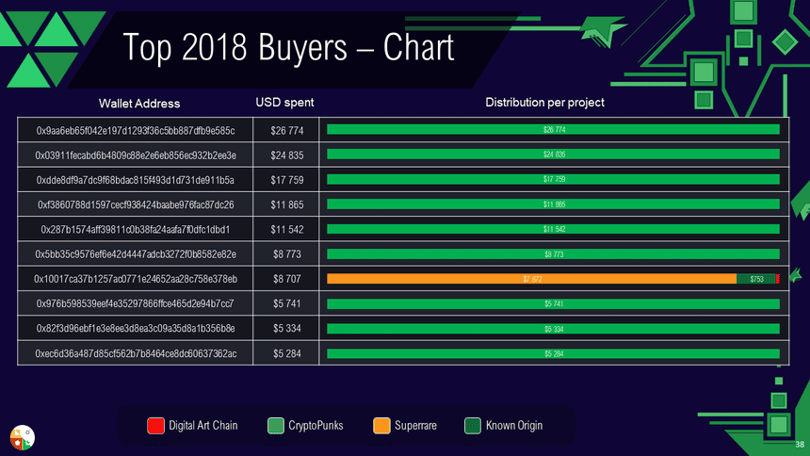The image size is (810, 456).
Task: Click wallet address 0x9aa6eb65f042e197d1293f36c5bb887dfb9e585c
Action: (135, 130)
